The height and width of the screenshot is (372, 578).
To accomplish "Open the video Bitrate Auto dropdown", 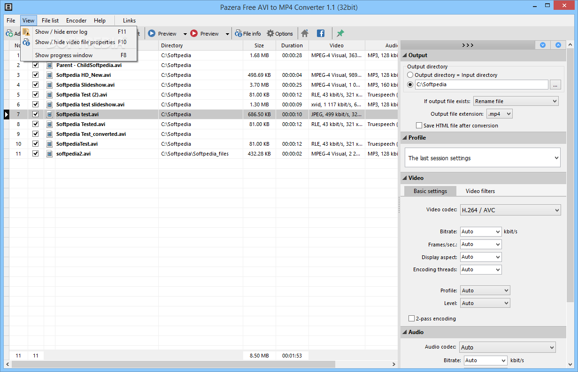I will pyautogui.click(x=481, y=231).
